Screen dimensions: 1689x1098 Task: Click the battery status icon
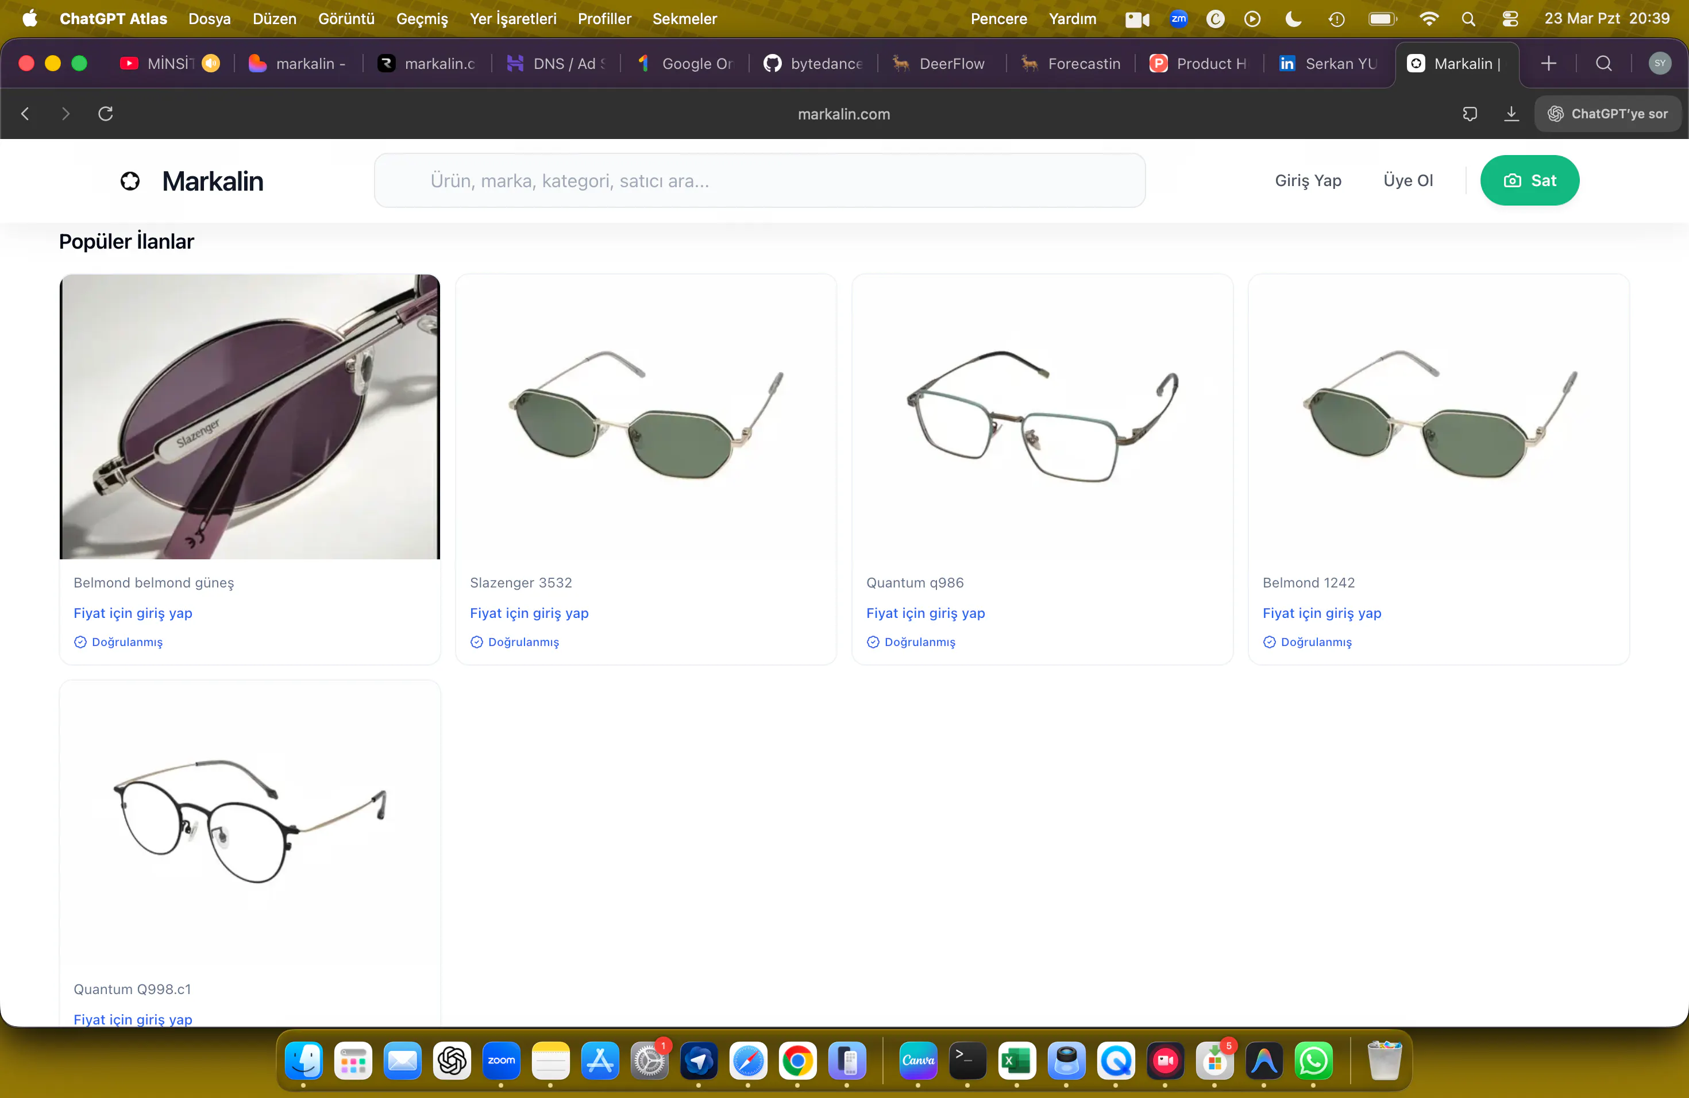point(1382,18)
